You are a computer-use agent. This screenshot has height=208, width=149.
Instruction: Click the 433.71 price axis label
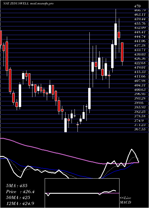click(x=140, y=50)
